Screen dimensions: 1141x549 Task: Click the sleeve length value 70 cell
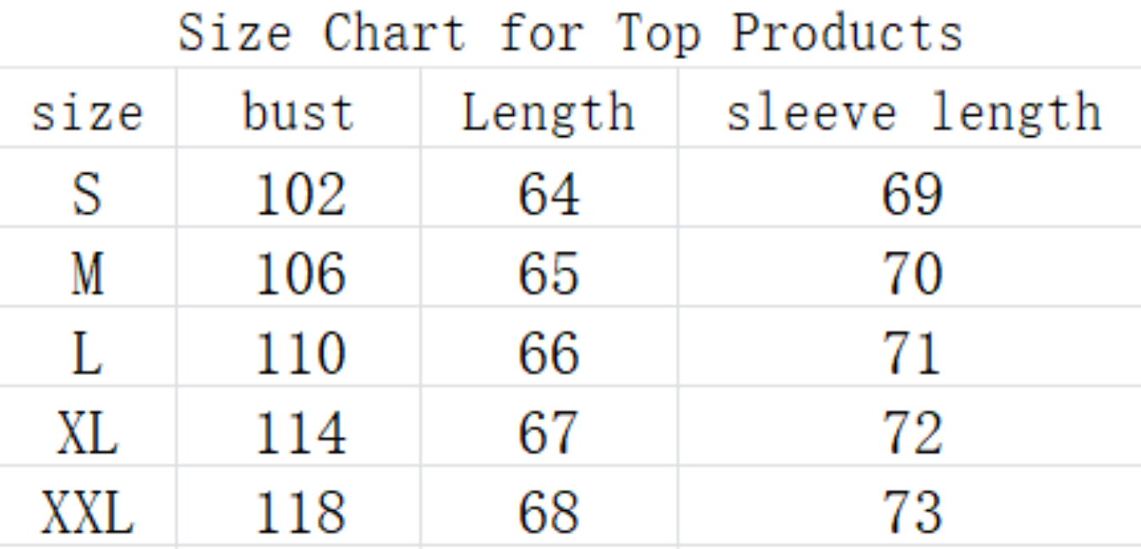coord(913,274)
